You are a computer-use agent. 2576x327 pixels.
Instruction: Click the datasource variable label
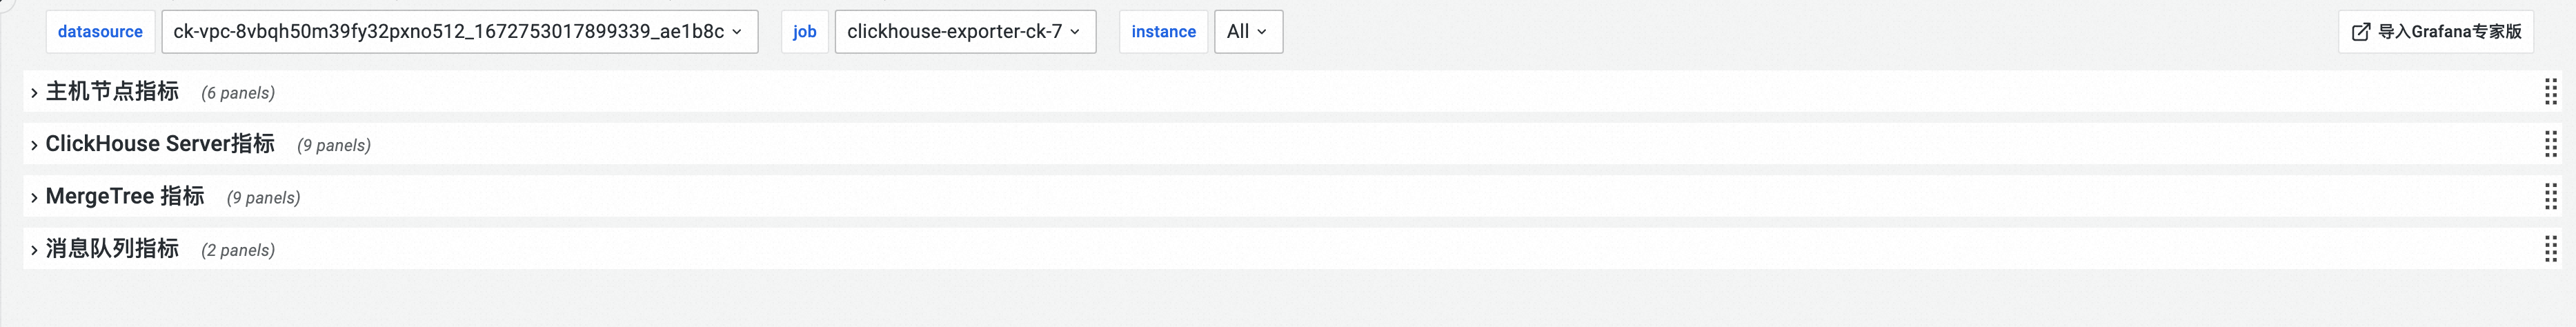(x=100, y=32)
